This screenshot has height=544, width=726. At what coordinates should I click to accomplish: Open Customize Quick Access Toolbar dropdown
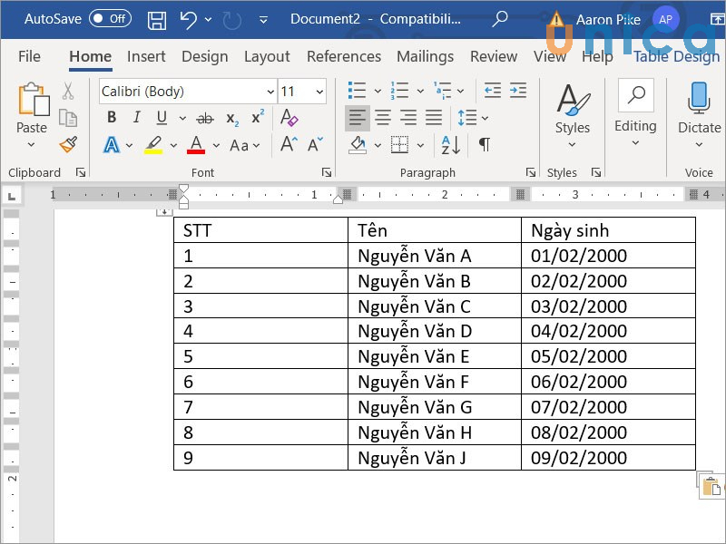tap(263, 20)
